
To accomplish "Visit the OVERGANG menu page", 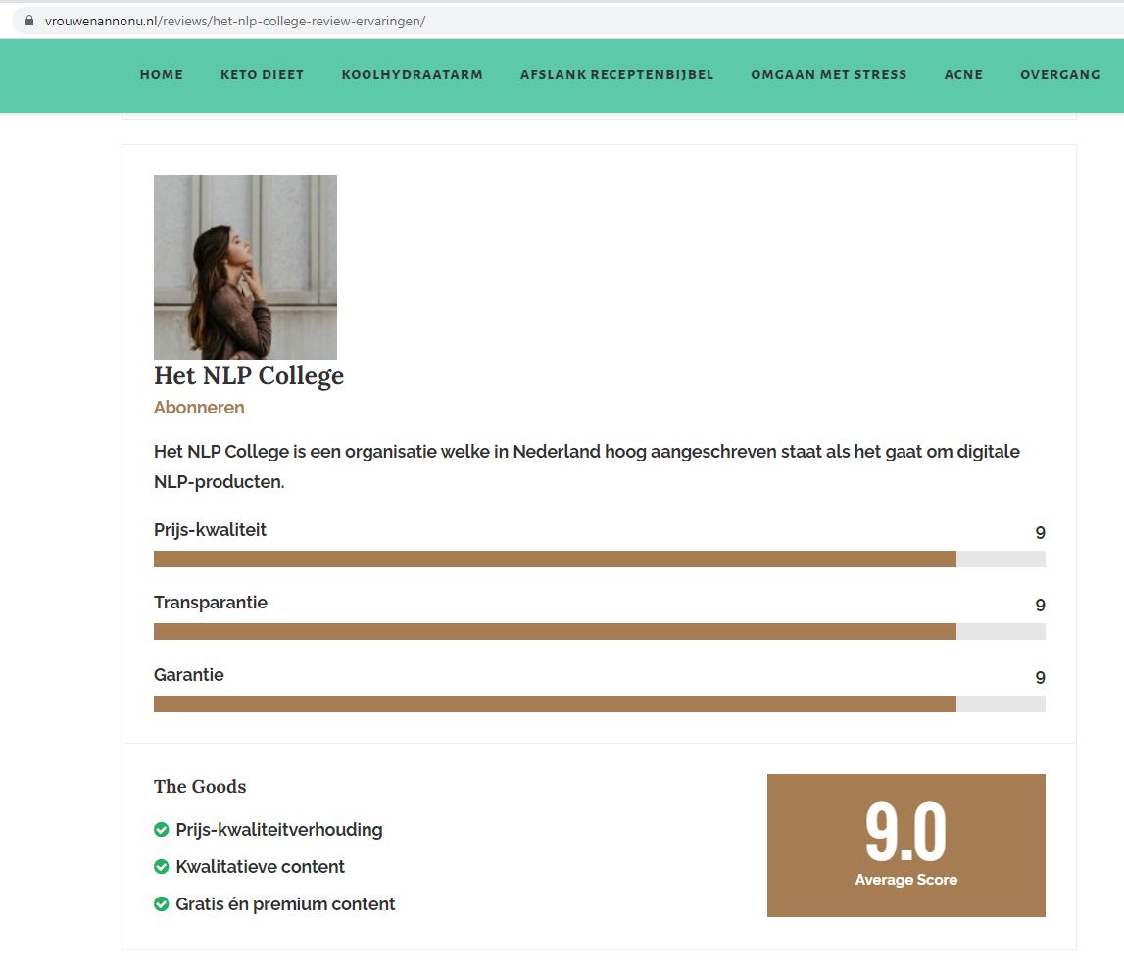I will 1059,74.
